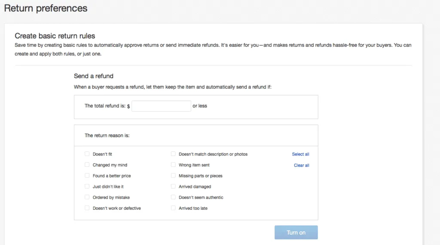Enable the "Wrong item sent" checkbox
440x245 pixels.
(174, 165)
